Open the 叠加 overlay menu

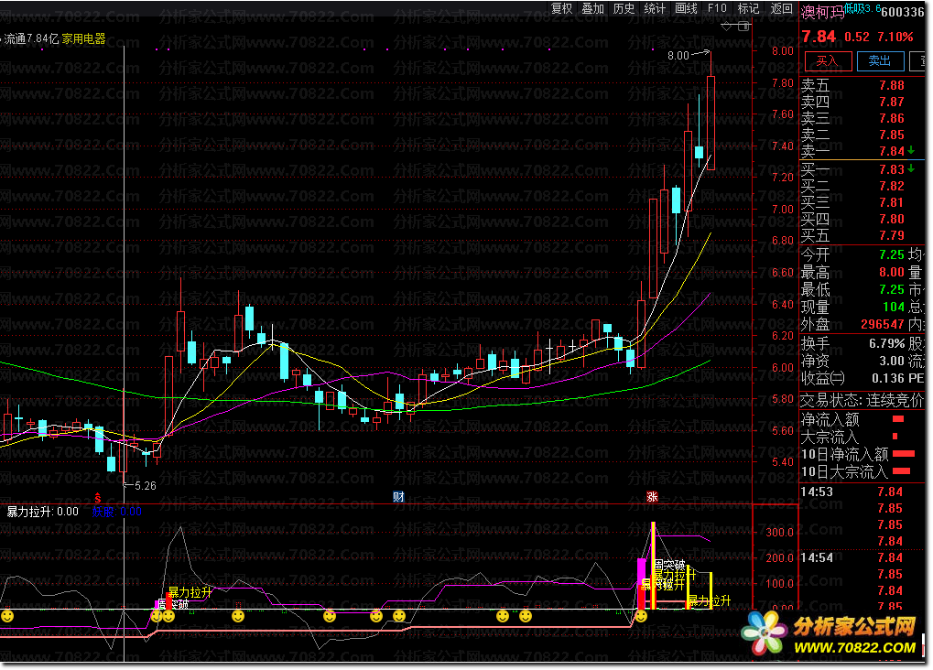pos(592,8)
